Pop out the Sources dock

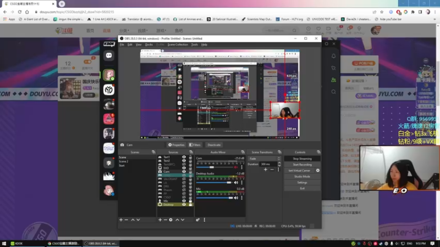[191, 152]
